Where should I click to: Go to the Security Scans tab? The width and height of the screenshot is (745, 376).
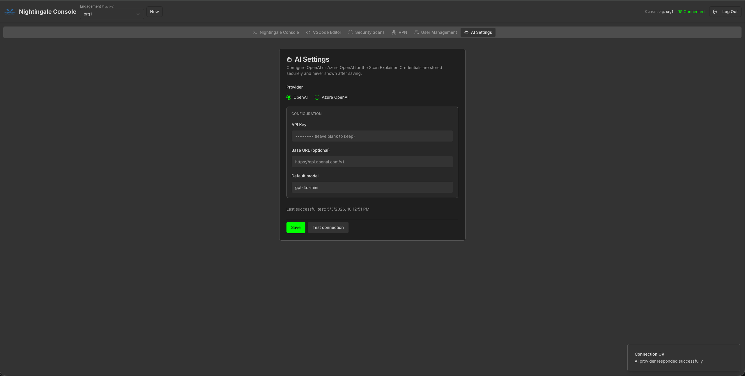pyautogui.click(x=366, y=32)
